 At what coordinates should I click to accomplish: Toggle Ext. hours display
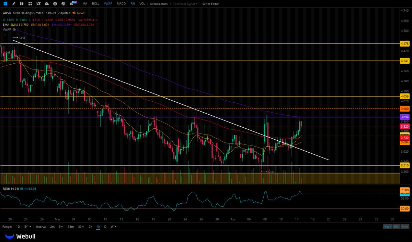[396, 227]
